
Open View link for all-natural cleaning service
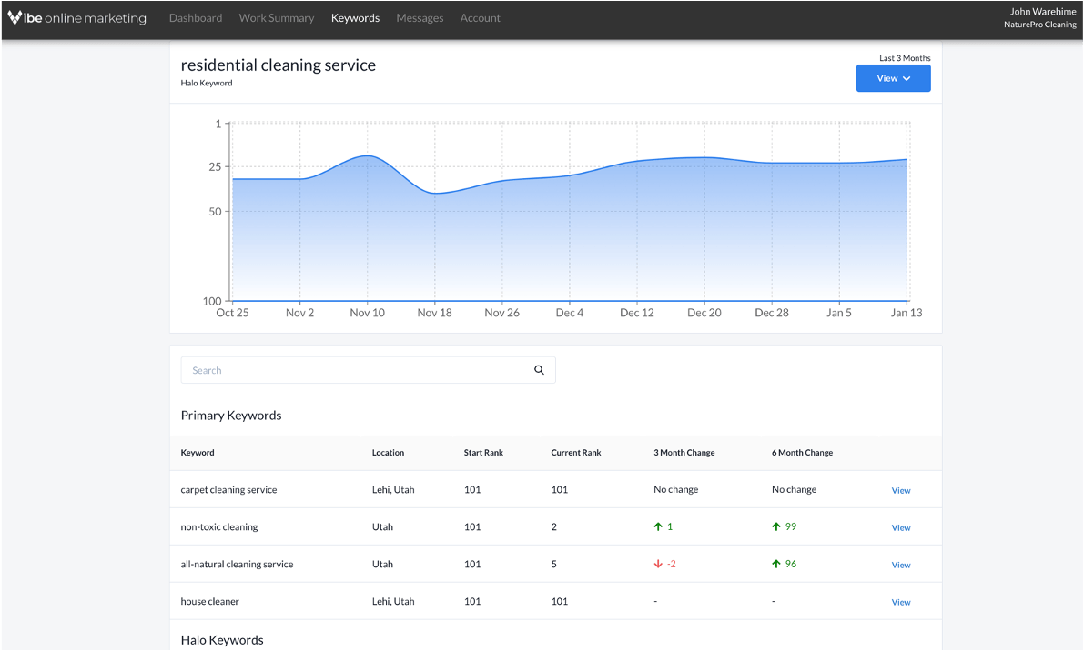click(900, 566)
